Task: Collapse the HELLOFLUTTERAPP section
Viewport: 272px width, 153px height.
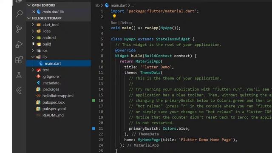Action: (29, 18)
